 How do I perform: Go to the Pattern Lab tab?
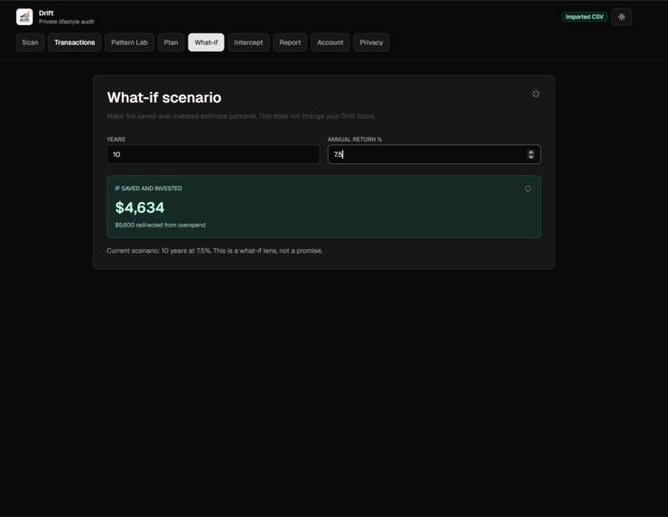pos(129,42)
